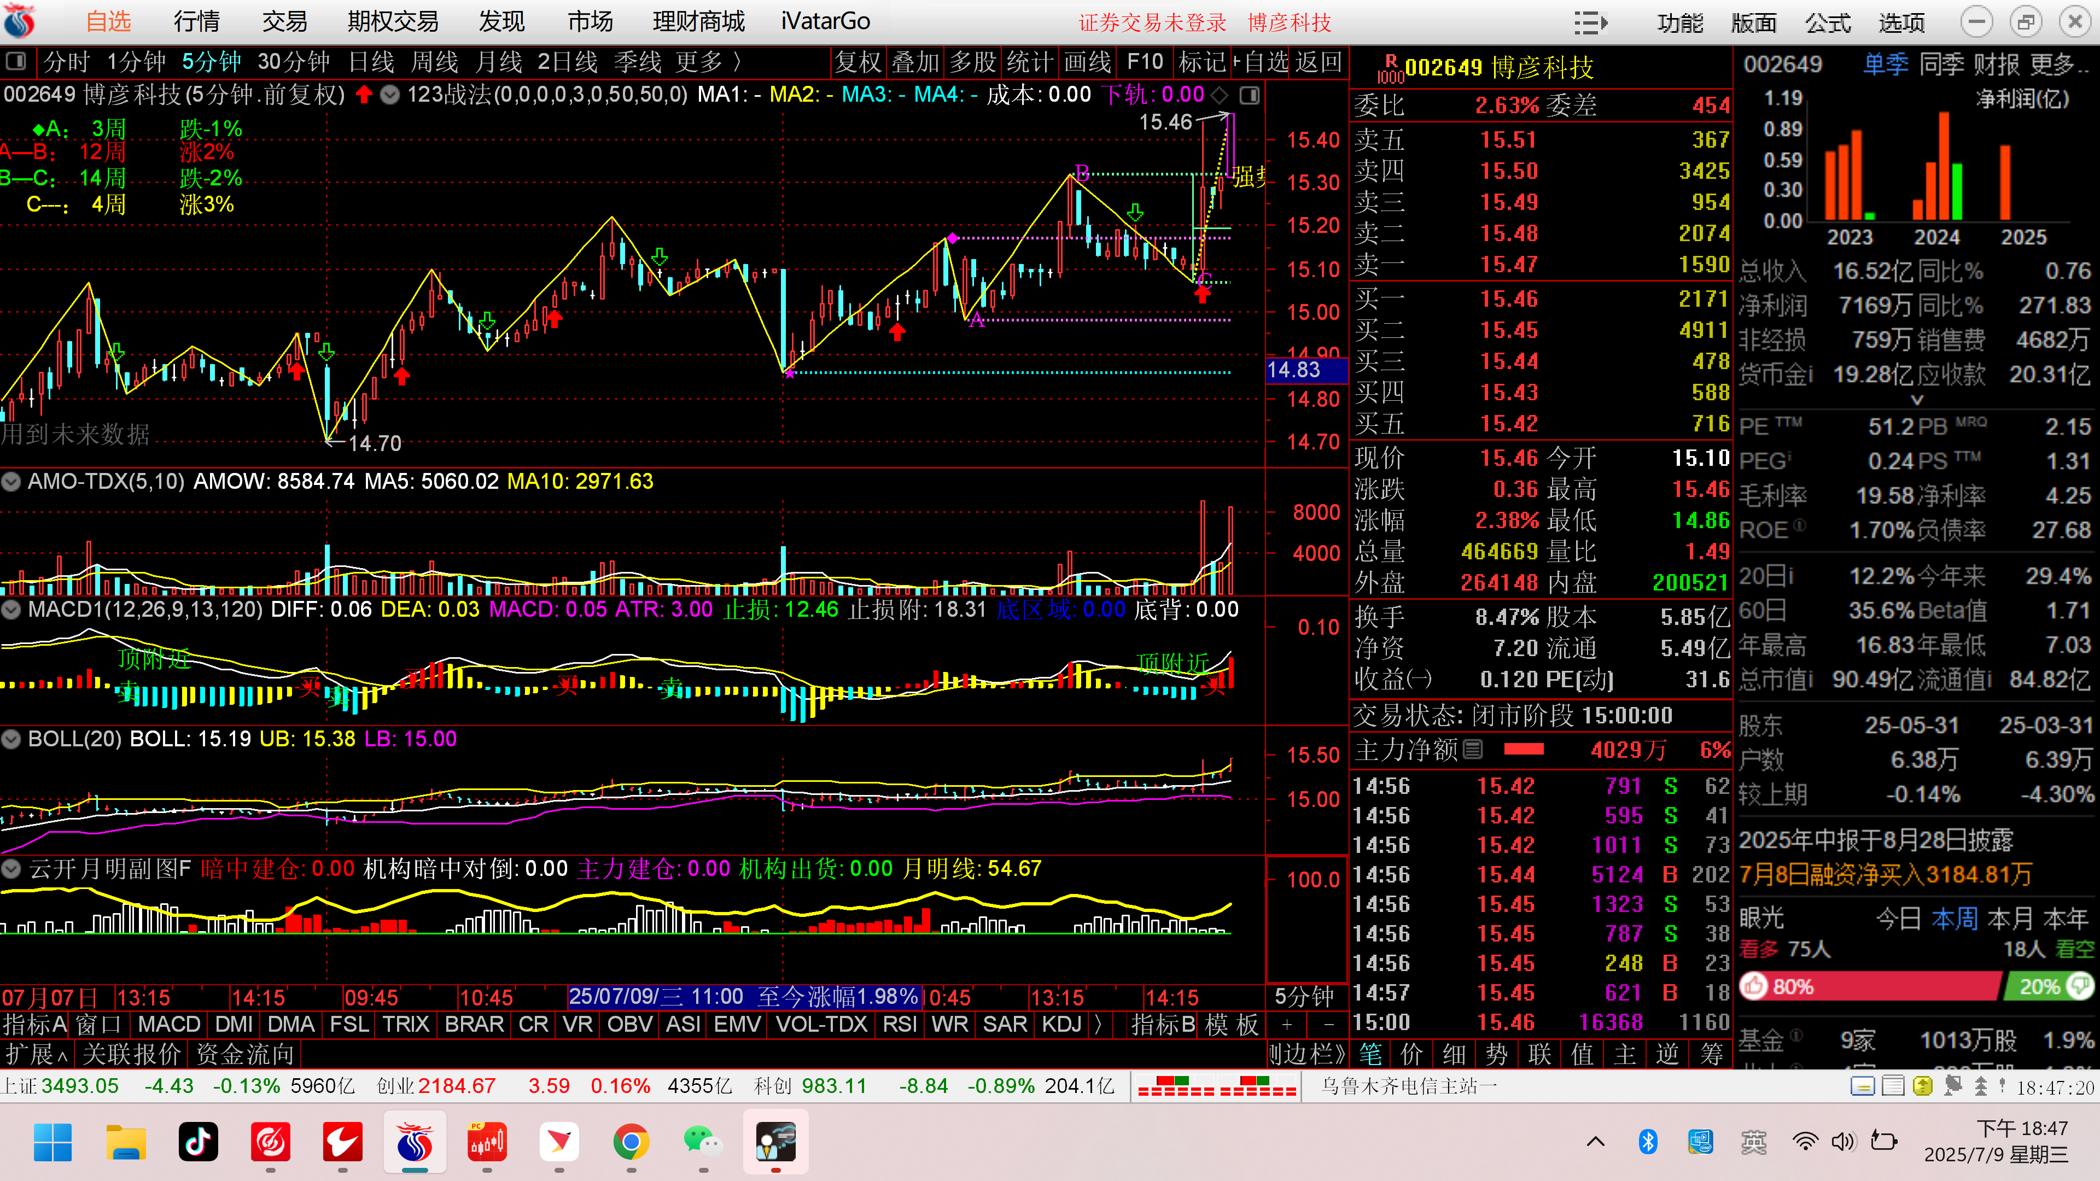Click the yellow coin icon in status bar
The width and height of the screenshot is (2100, 1181).
[1922, 1086]
